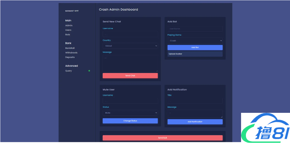Open the Mute status dropdown
This screenshot has width=290, height=143.
pos(130,113)
